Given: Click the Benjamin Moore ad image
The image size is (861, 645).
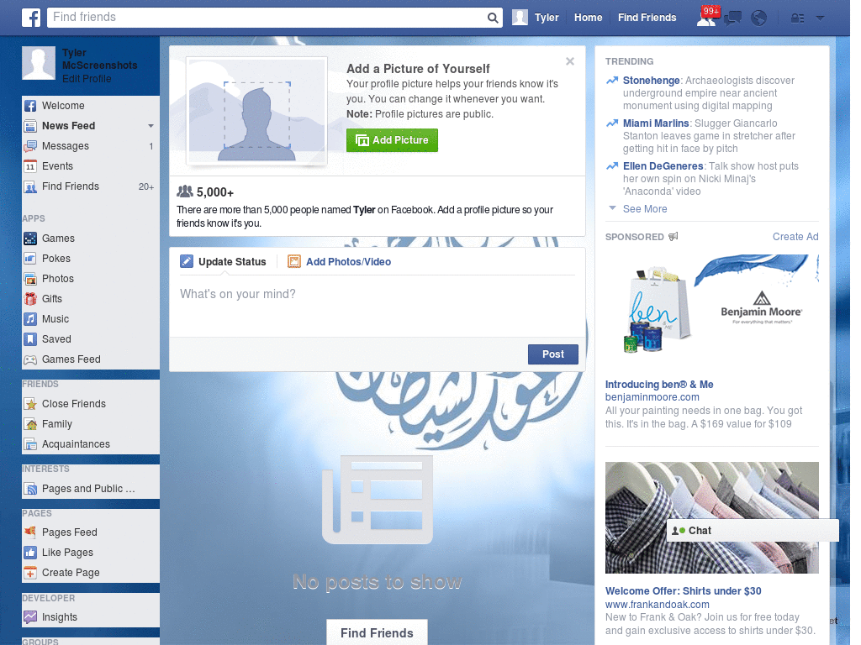Looking at the screenshot, I should coord(711,309).
